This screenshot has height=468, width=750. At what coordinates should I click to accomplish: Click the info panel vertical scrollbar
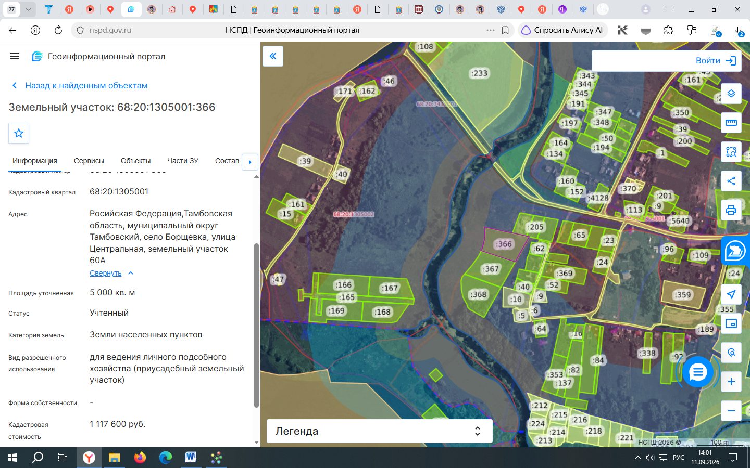coord(256,325)
